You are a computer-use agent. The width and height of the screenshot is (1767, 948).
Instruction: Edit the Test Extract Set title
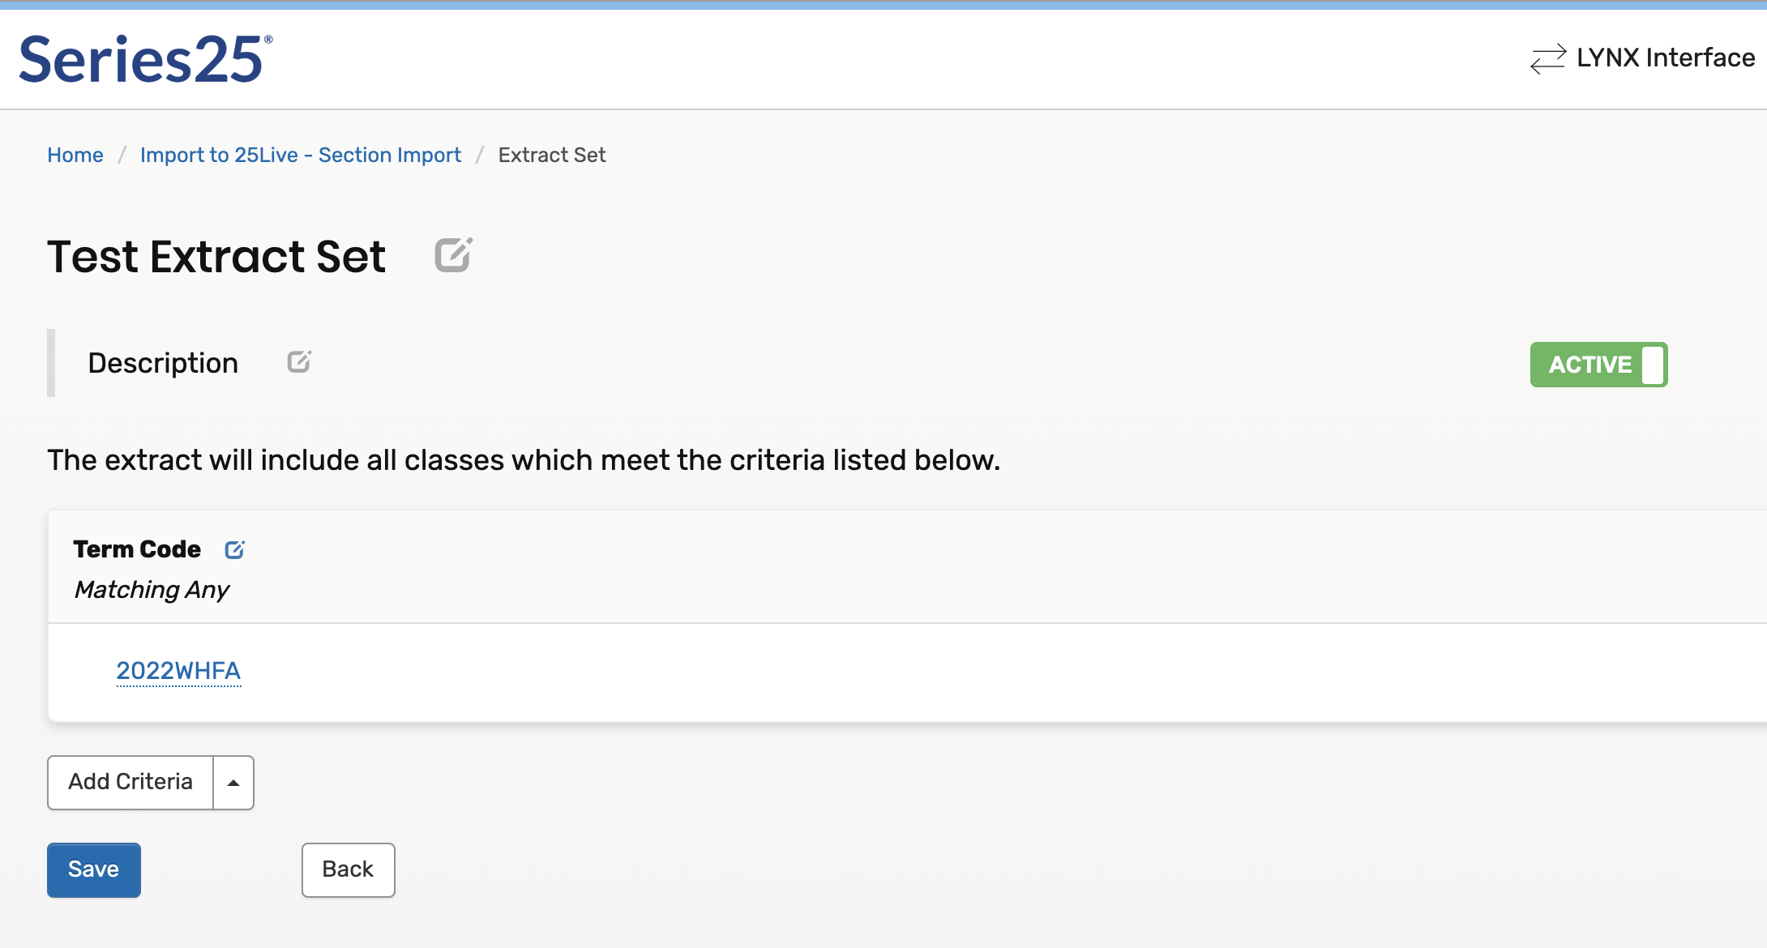coord(453,255)
